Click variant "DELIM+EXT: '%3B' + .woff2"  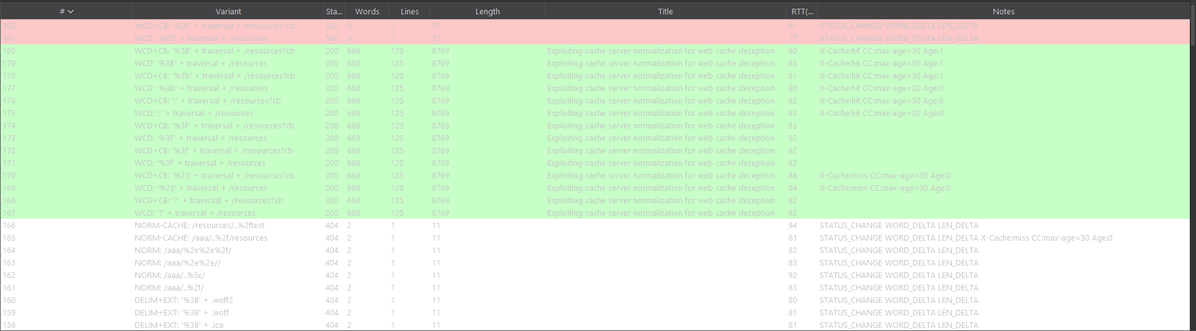click(183, 300)
